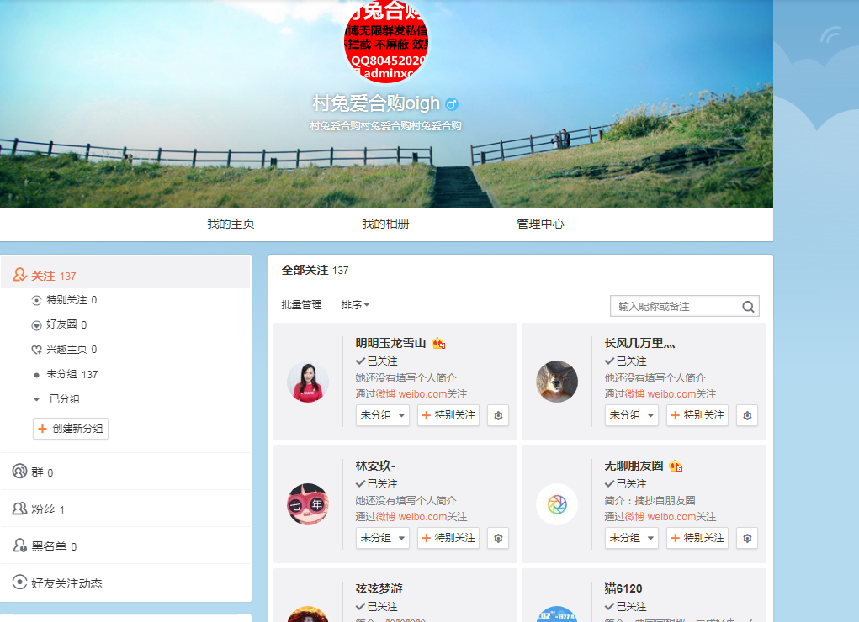Open the 未分组 group dropdown on 明明玉龙雪山's card

pos(382,415)
